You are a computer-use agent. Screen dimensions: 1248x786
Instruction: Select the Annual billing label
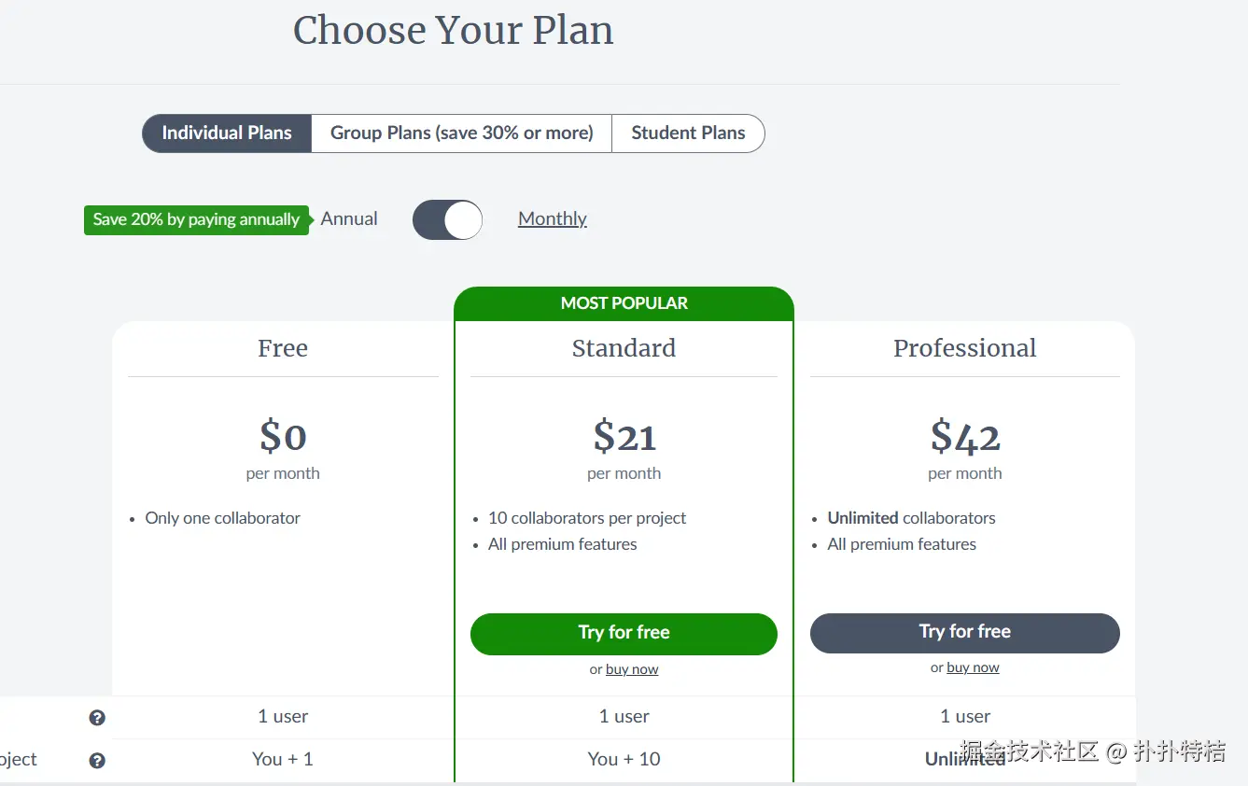(x=349, y=218)
